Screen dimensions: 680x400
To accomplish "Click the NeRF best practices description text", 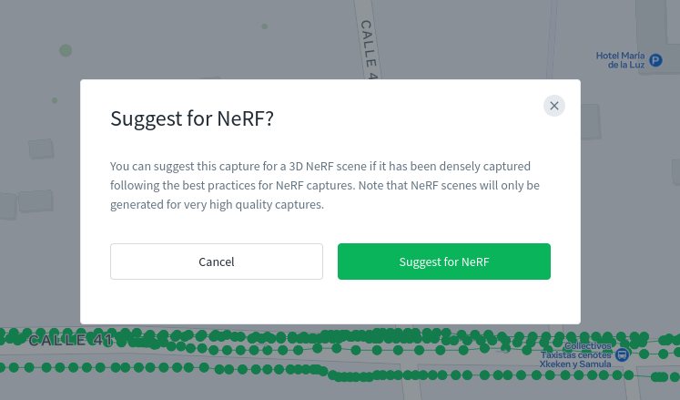I will (x=325, y=186).
